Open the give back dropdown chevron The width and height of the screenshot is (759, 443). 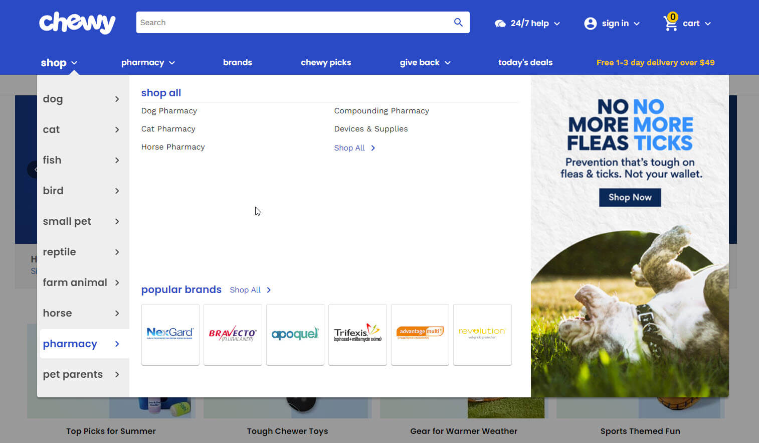pyautogui.click(x=448, y=63)
